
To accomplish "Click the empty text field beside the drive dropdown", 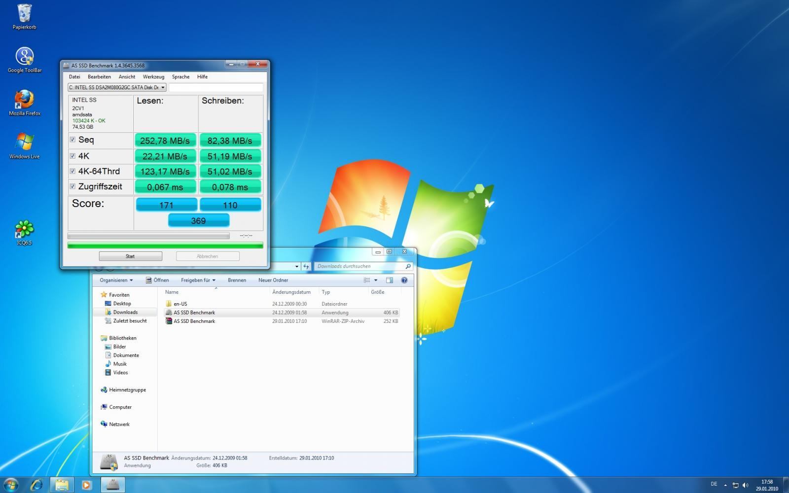I will 216,87.
